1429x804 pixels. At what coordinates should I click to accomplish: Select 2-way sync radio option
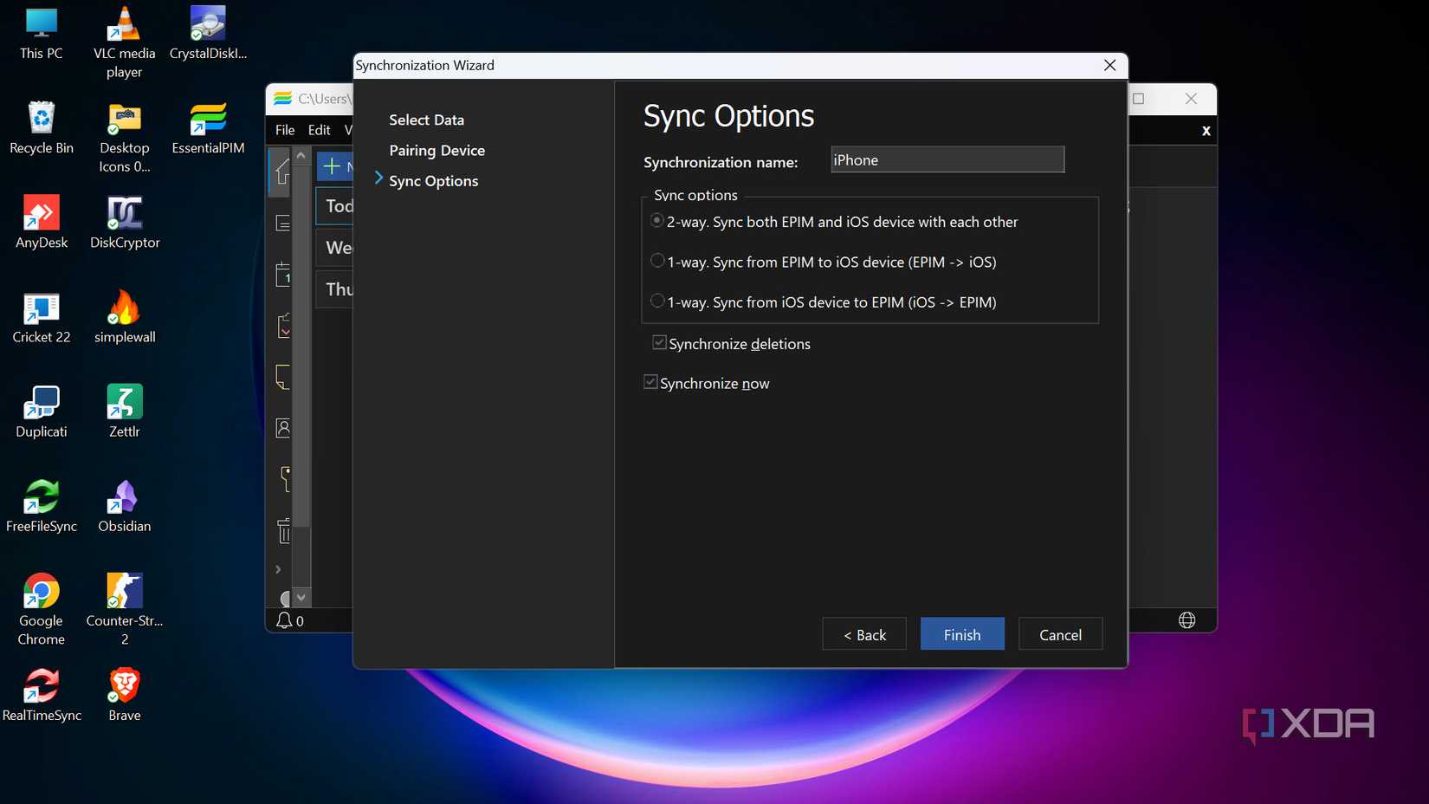click(x=657, y=221)
